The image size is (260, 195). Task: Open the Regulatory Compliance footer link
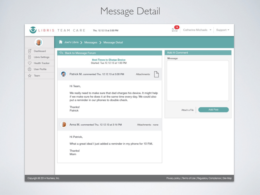(x=209, y=178)
